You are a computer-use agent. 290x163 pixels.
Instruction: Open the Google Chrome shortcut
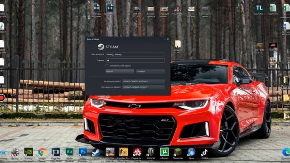tap(42, 152)
